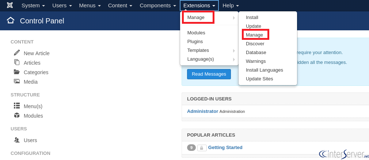Image resolution: width=369 pixels, height=160 pixels.
Task: Click the LOGGED-IN USERS panel heading
Action: pyautogui.click(x=209, y=99)
